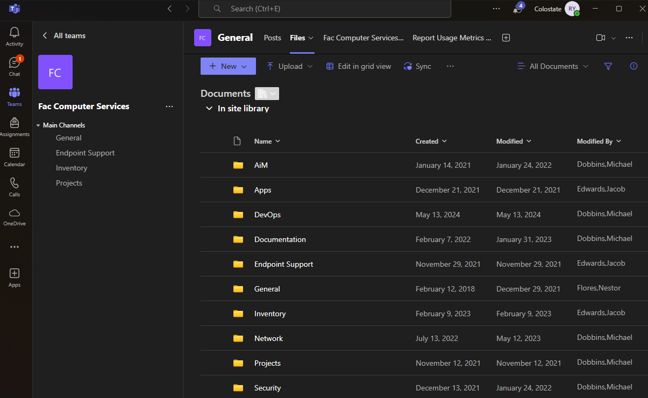
Task: Open the Calls app
Action: [x=15, y=187]
